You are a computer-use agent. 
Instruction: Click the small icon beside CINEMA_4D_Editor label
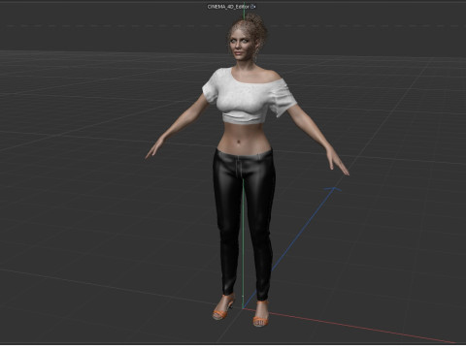coord(253,7)
